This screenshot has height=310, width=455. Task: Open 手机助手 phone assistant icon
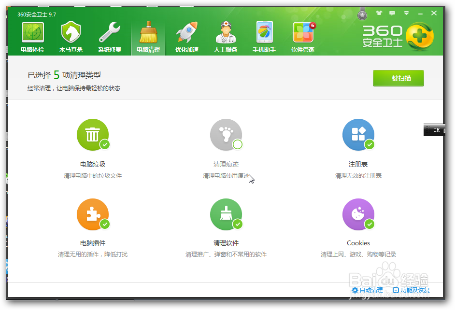click(x=264, y=37)
